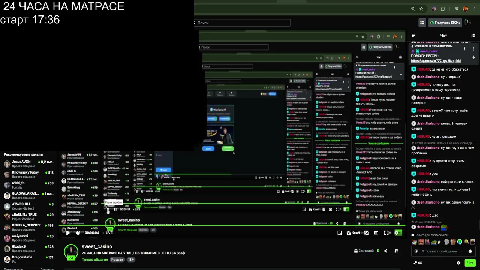Open JesusAVGN recommended channel

pos(28,163)
